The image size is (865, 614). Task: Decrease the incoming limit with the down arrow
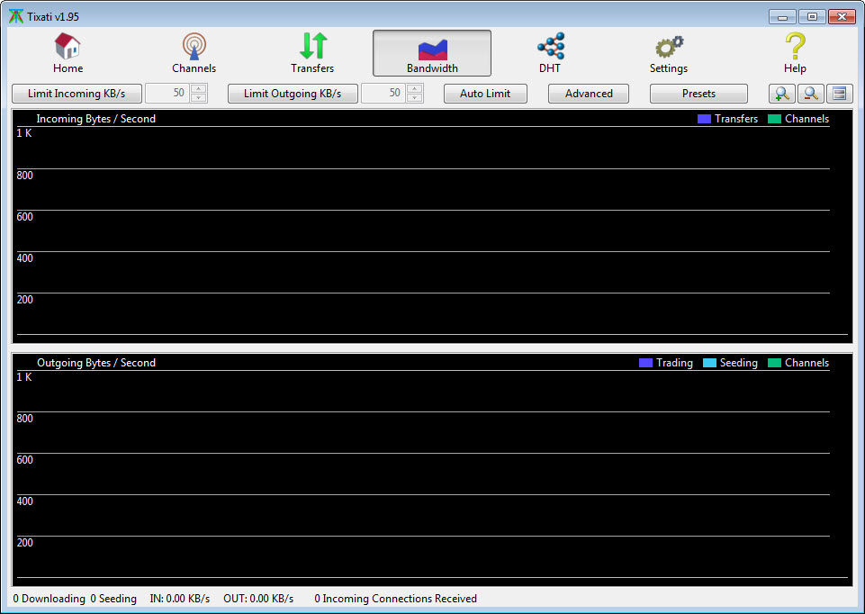[199, 98]
